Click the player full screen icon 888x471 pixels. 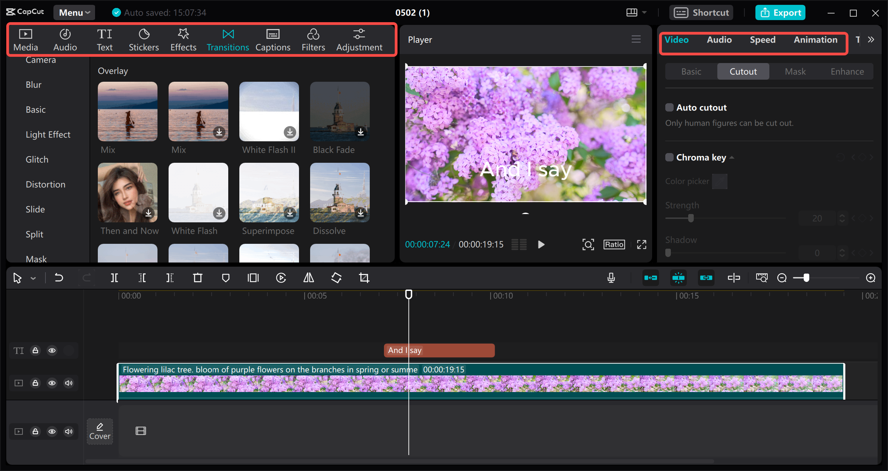coord(642,245)
